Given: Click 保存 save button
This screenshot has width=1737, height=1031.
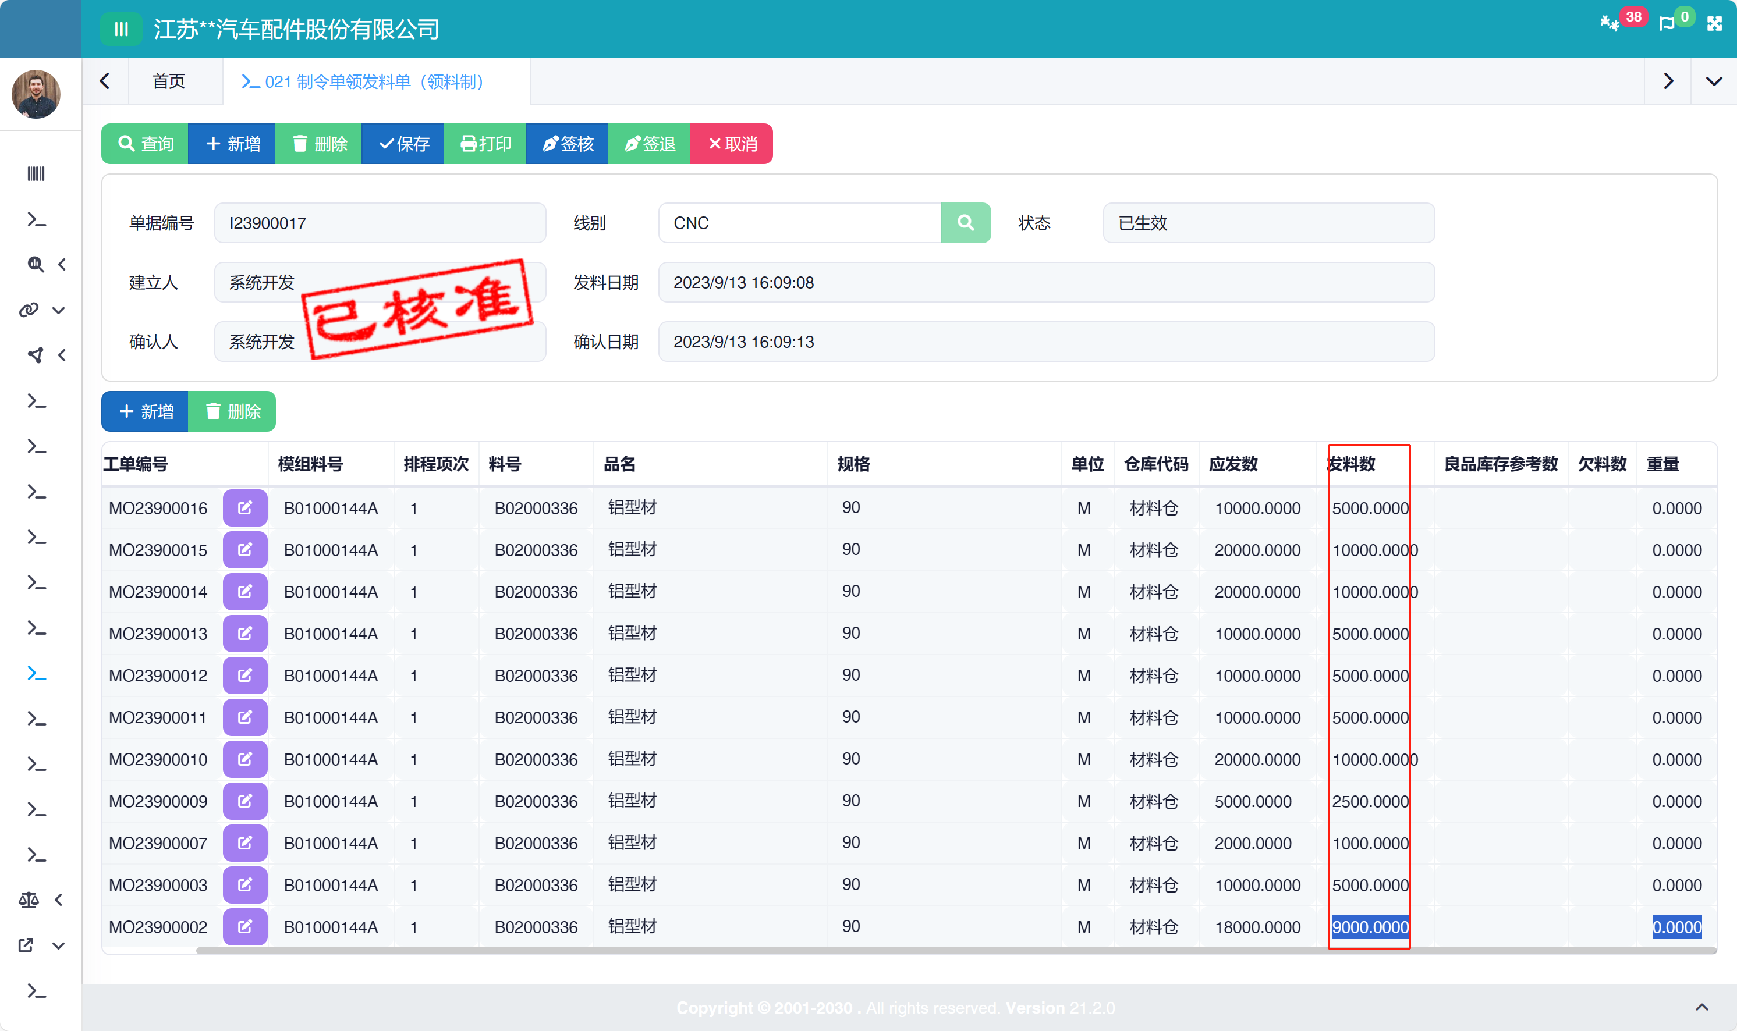Looking at the screenshot, I should 403,144.
